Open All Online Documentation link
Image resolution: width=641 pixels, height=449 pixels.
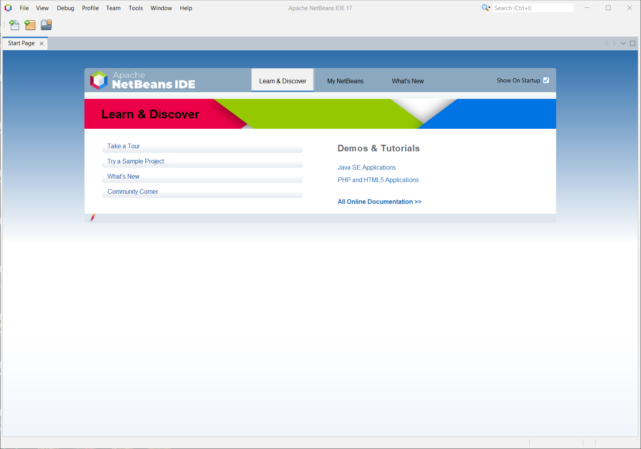379,202
